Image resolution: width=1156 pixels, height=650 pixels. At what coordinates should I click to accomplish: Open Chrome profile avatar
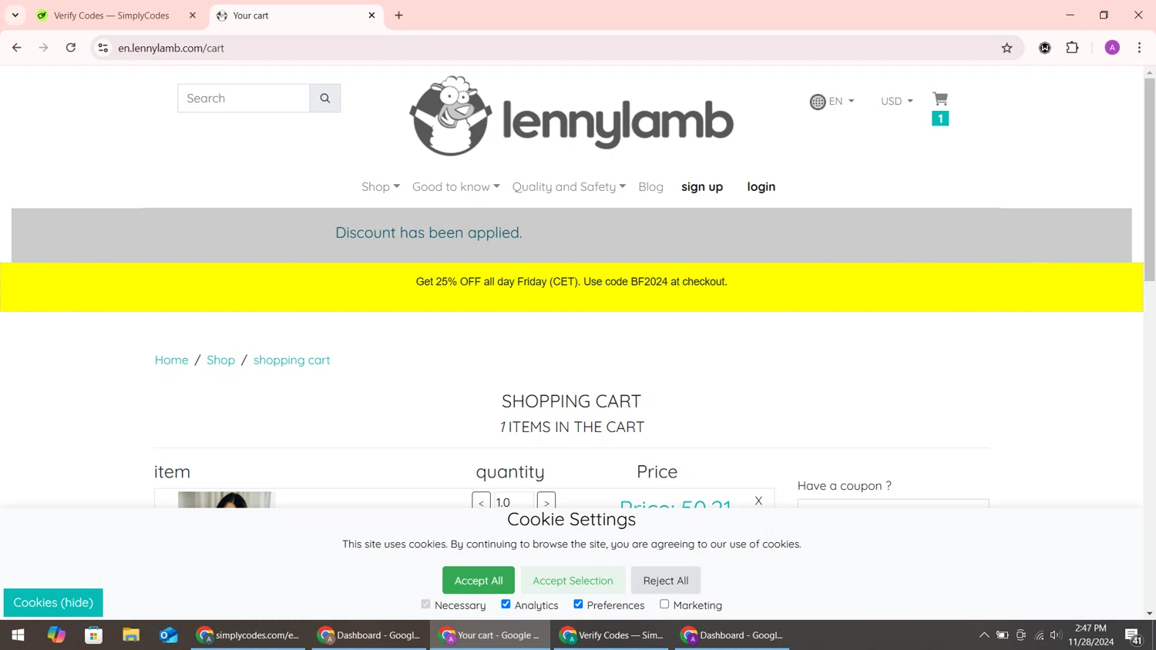coord(1112,48)
